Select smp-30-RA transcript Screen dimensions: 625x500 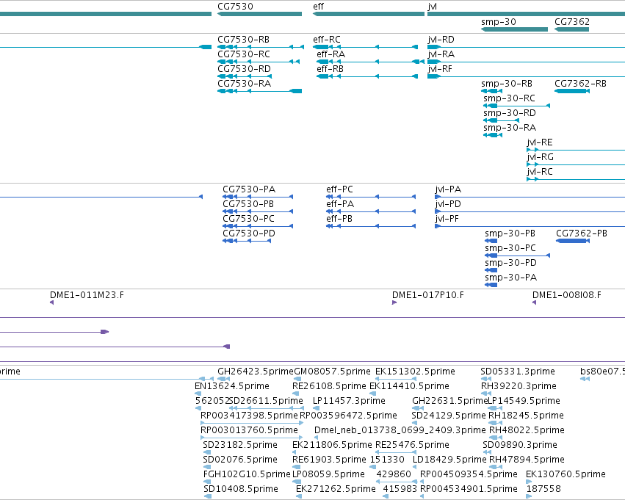(493, 135)
